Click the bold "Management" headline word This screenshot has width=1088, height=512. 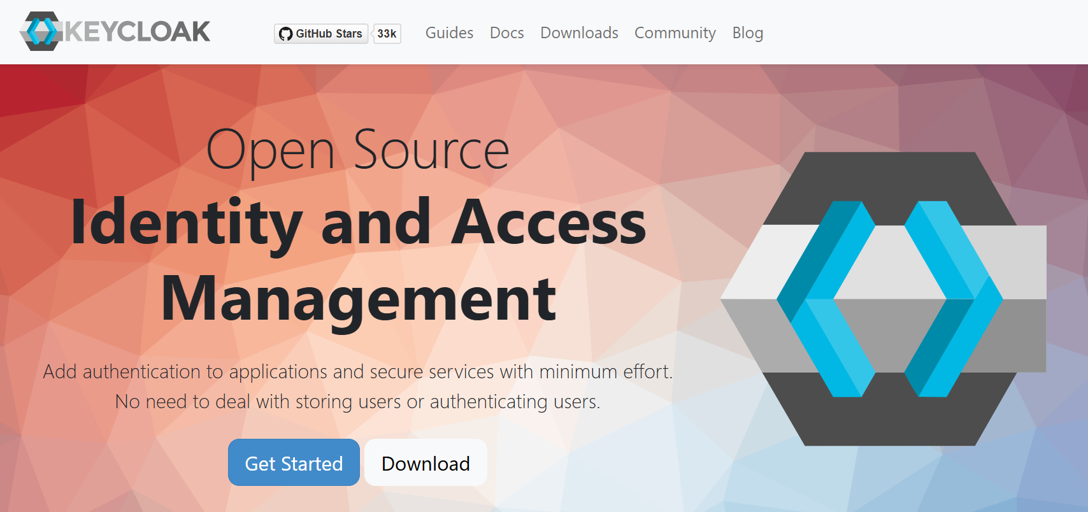[x=358, y=299]
